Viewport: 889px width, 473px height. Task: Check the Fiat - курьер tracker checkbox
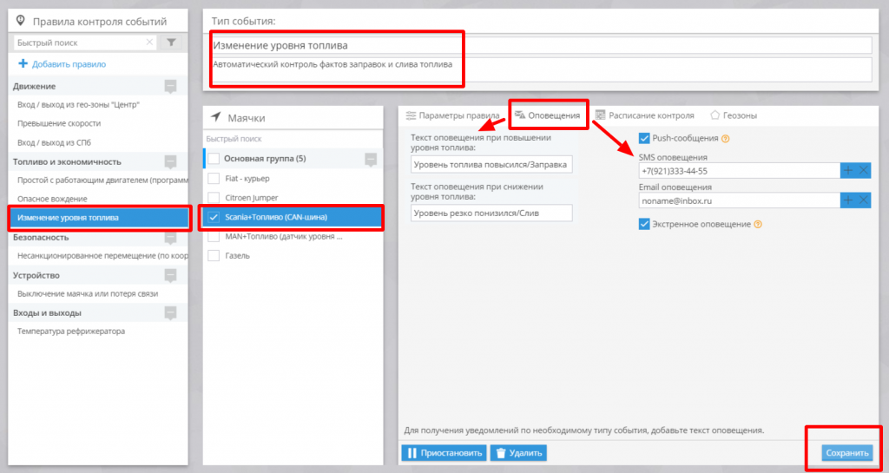pos(214,178)
